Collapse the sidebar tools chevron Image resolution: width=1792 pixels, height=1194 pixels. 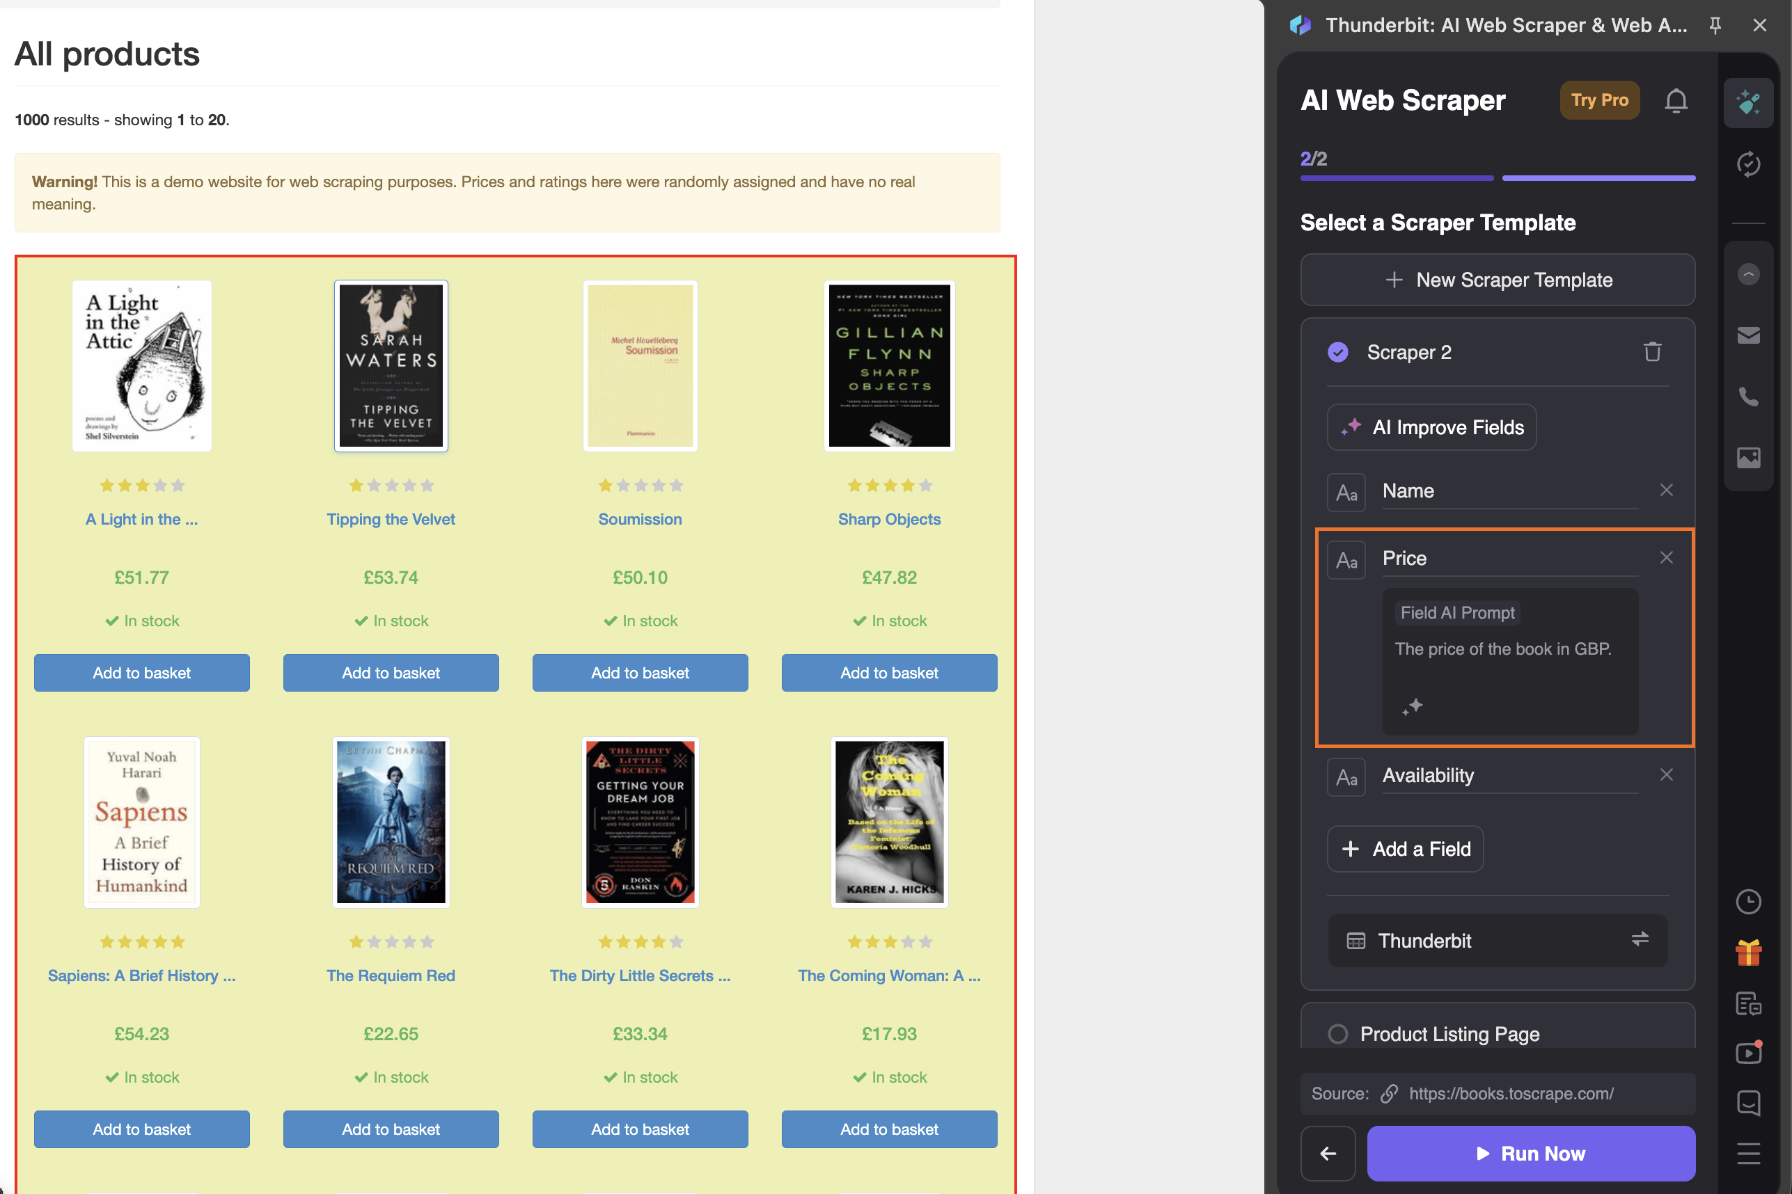(1748, 273)
